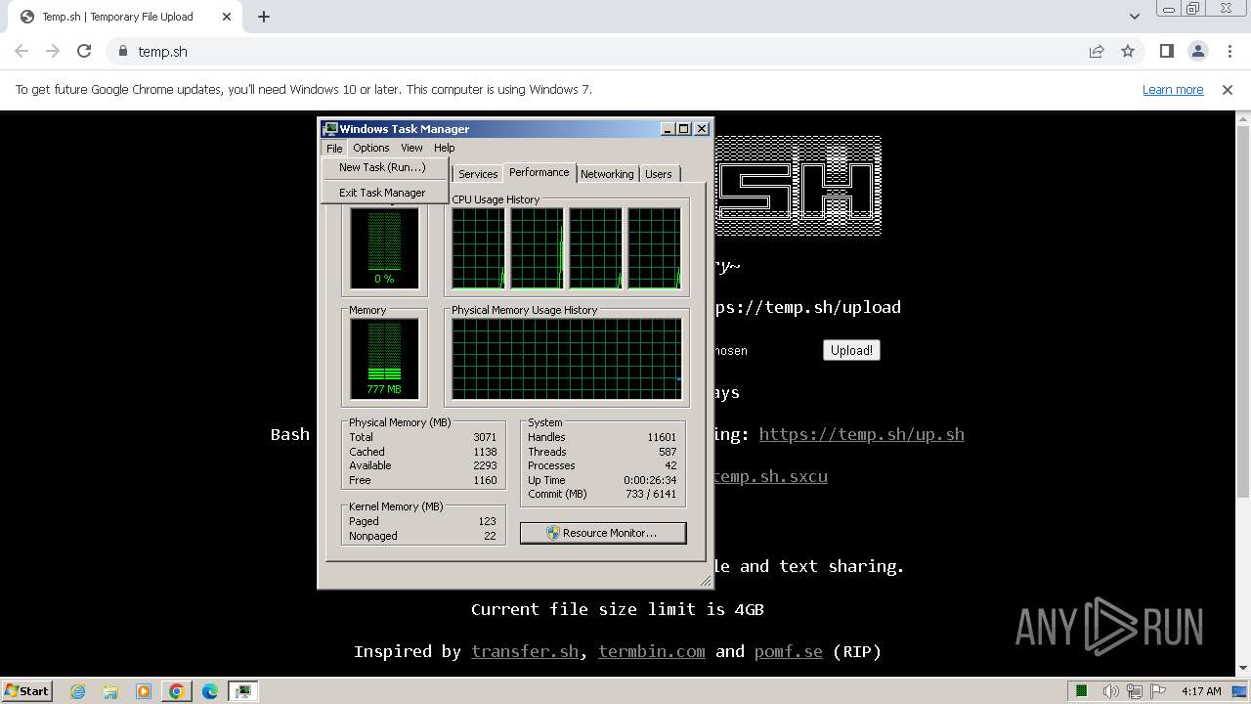Click the CPU usage 0 % gauge
Viewport: 1251px width, 704px height.
pyautogui.click(x=384, y=249)
